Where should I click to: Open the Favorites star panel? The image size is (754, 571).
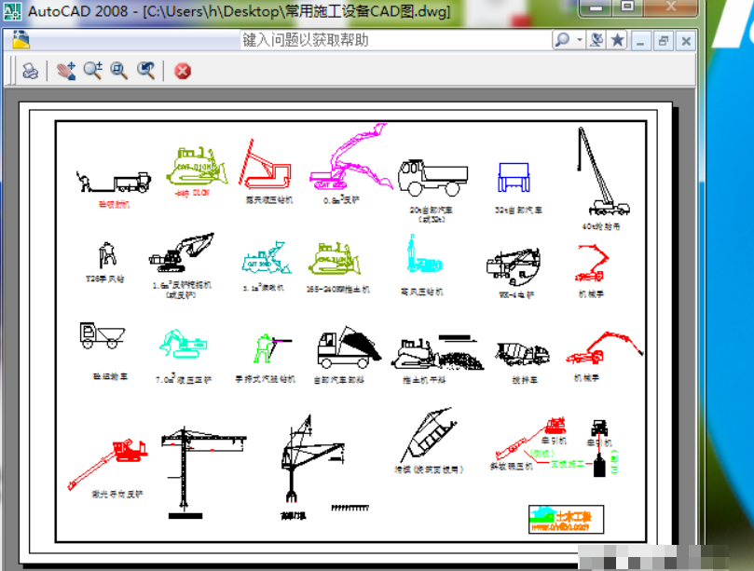617,40
